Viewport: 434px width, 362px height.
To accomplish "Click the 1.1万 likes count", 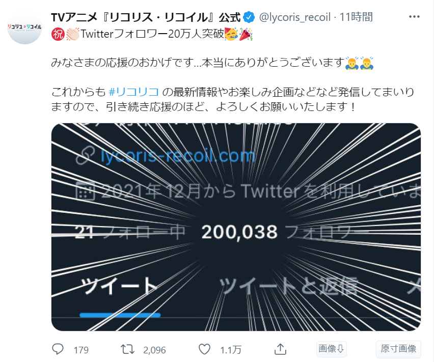I will pyautogui.click(x=231, y=350).
